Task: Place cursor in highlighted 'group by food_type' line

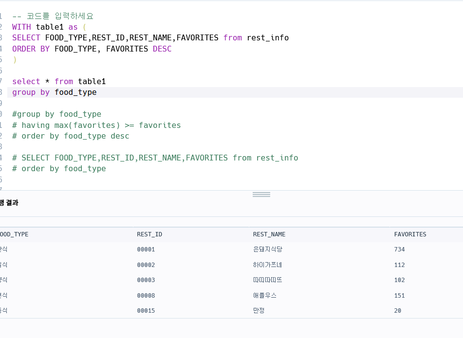Action: click(55, 92)
